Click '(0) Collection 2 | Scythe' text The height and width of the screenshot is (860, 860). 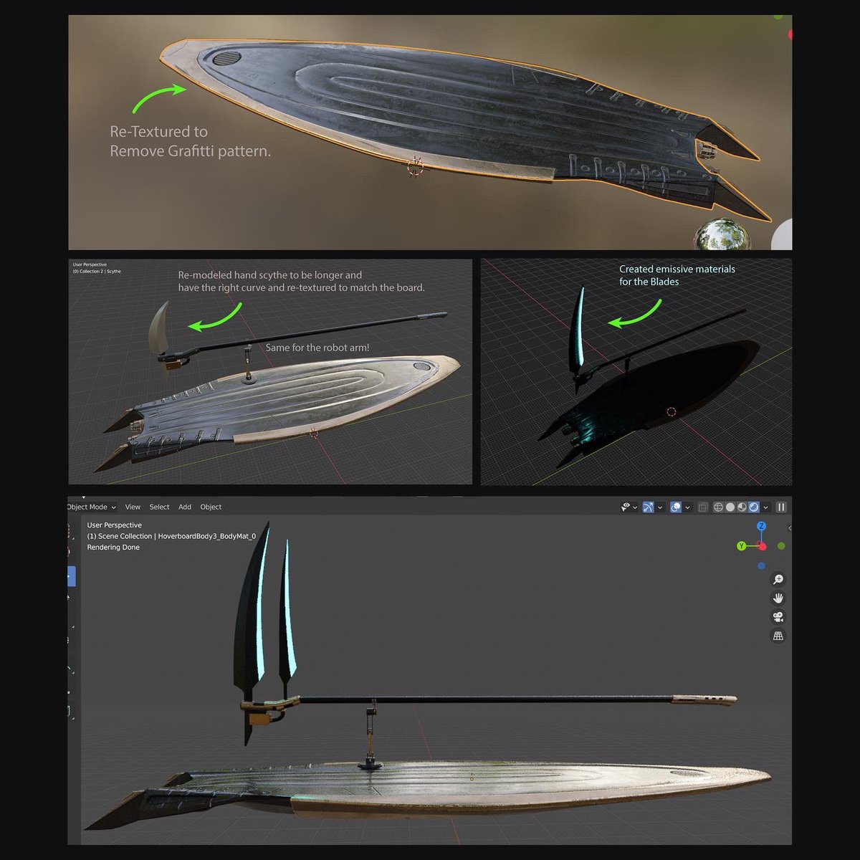[x=97, y=272]
